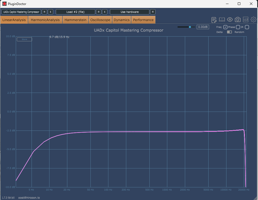
Task: Go to the Dynamics tab
Action: pyautogui.click(x=122, y=20)
